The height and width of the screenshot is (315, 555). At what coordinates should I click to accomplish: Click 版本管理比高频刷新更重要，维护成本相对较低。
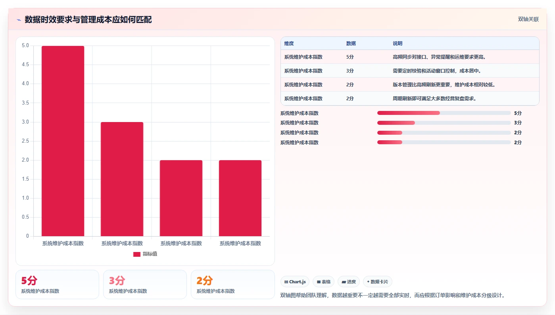pyautogui.click(x=444, y=85)
